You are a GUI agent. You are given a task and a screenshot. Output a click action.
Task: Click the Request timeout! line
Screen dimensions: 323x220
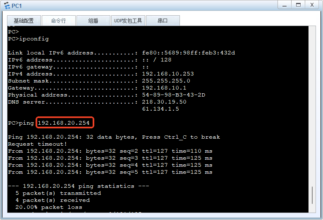(37, 144)
